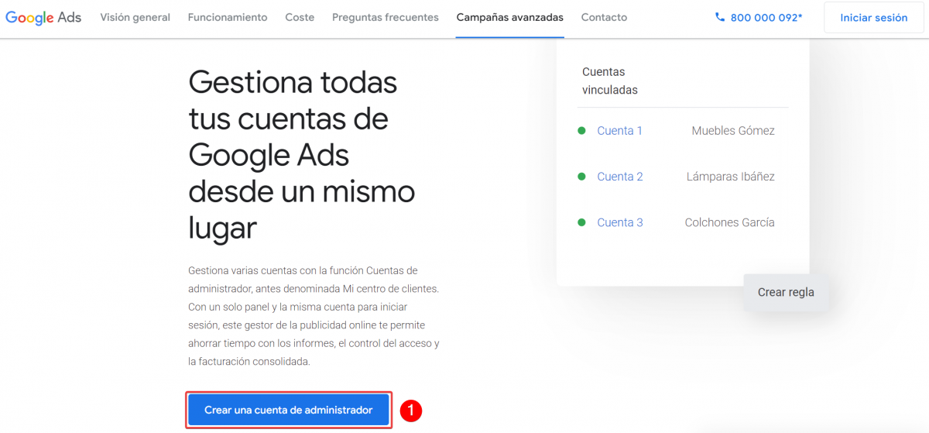This screenshot has height=433, width=929.
Task: Open the Cuenta 3 link
Action: coord(620,222)
